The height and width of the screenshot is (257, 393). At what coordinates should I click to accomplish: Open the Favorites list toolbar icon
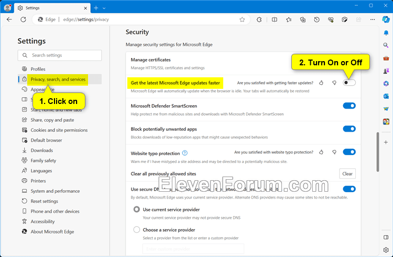pos(289,19)
